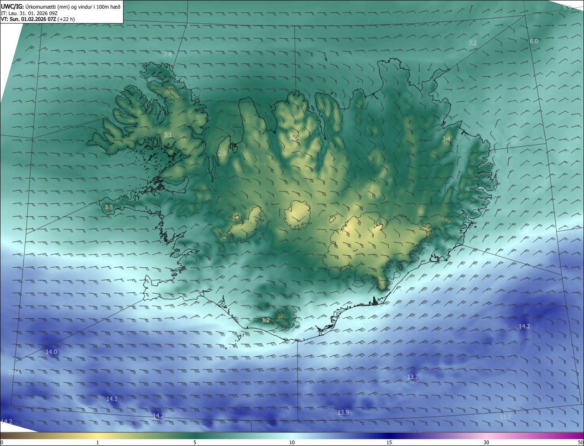Screen dimensions: 584x446
Task: Click the 3.1 value in the Westfjords
Action: [x=168, y=135]
